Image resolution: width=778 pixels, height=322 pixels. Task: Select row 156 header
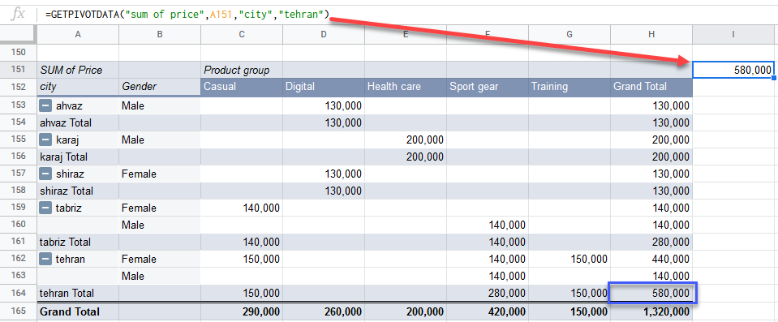18,157
